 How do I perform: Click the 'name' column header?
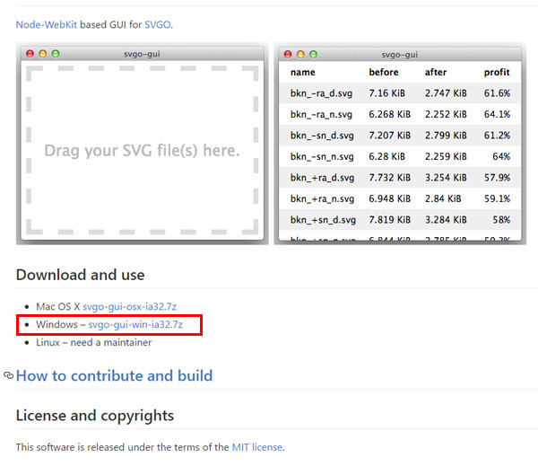pyautogui.click(x=303, y=72)
